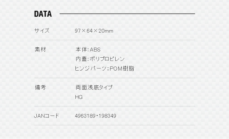Select the JANコード label

46,116
